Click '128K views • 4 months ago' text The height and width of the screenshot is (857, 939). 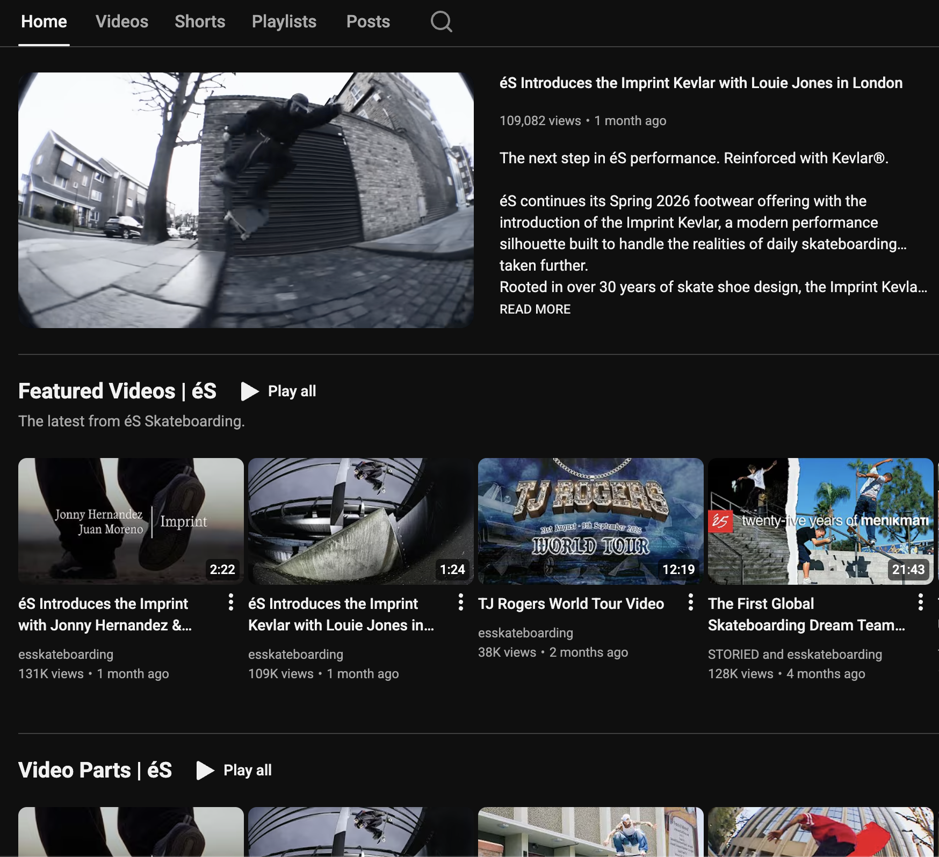coord(786,674)
